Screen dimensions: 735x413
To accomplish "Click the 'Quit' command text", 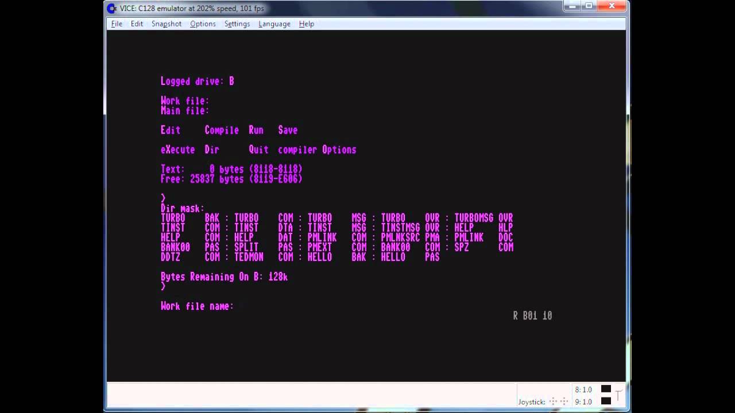I will pyautogui.click(x=258, y=150).
